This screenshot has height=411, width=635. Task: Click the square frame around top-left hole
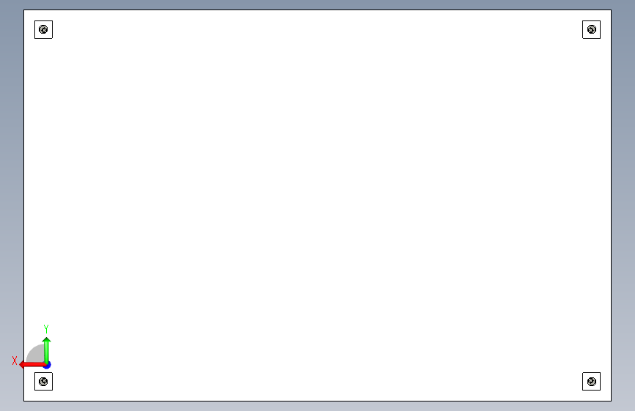click(43, 21)
